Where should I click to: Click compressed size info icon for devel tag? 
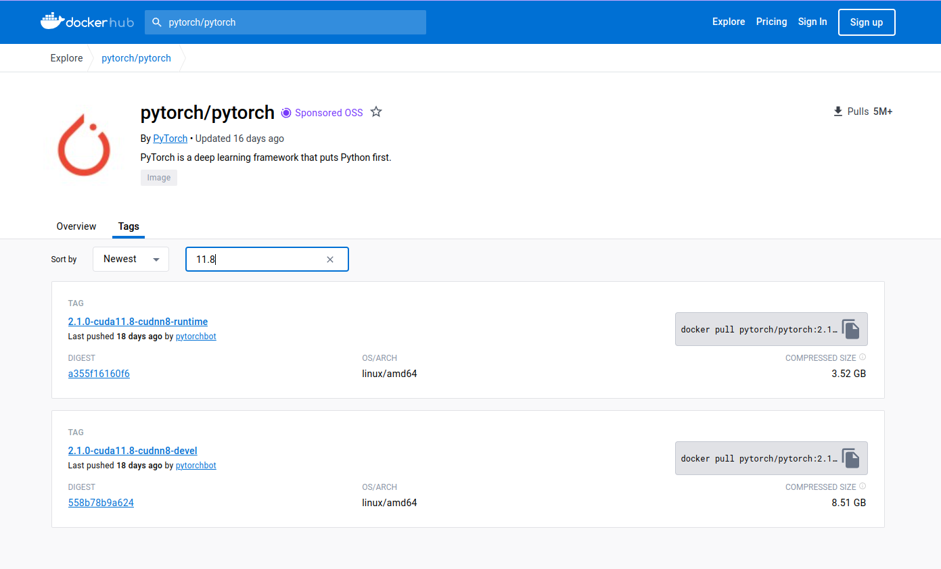coord(863,487)
